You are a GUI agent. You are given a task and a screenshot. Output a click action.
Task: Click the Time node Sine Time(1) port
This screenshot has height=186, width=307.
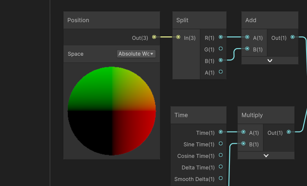[221, 144]
